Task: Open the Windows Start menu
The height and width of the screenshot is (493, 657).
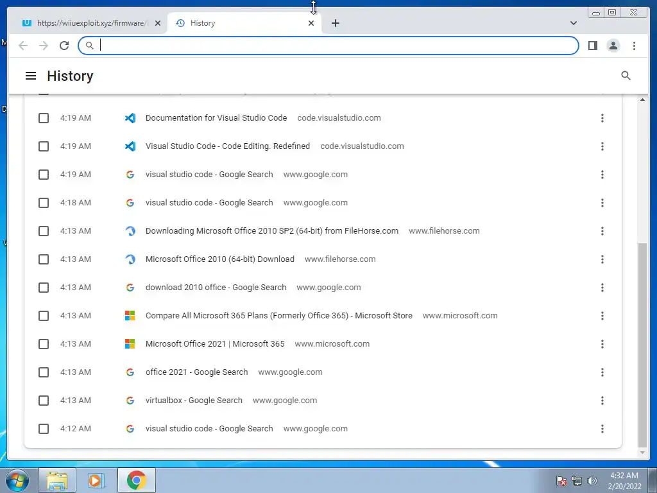Action: [x=17, y=480]
